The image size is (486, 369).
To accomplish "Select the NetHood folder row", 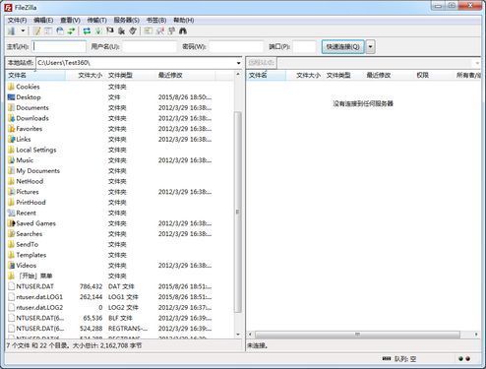I will pos(120,181).
